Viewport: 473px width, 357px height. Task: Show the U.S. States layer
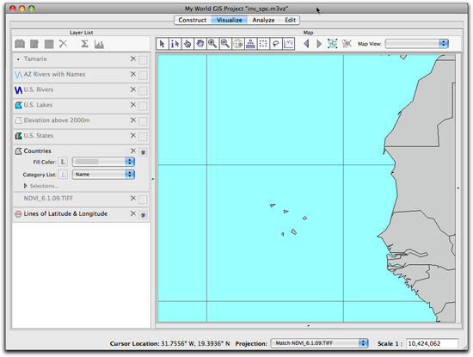[143, 137]
